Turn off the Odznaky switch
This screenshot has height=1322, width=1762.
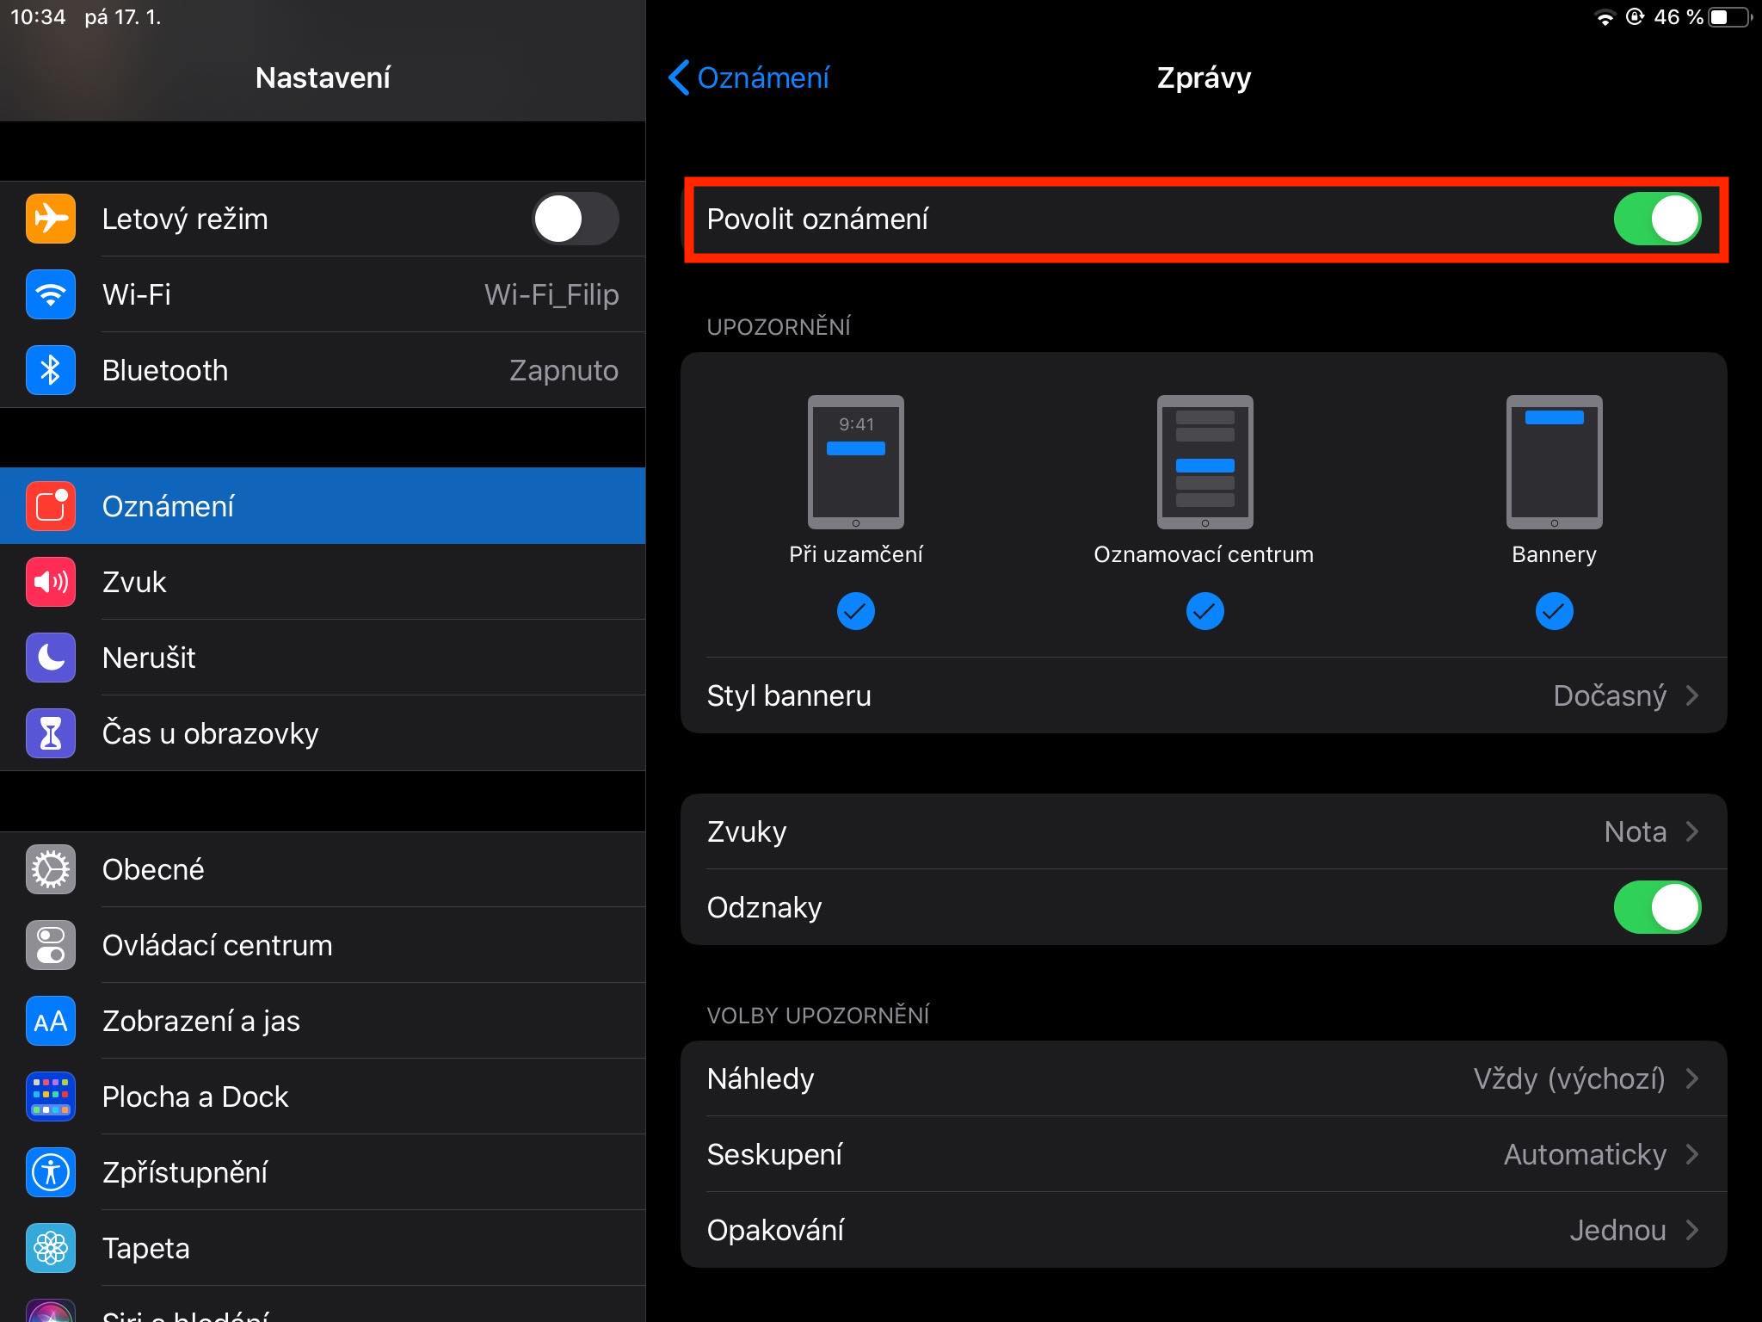tap(1656, 907)
